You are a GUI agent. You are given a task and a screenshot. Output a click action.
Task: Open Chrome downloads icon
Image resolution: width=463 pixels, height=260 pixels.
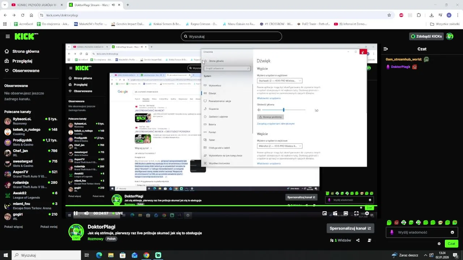pyautogui.click(x=432, y=15)
